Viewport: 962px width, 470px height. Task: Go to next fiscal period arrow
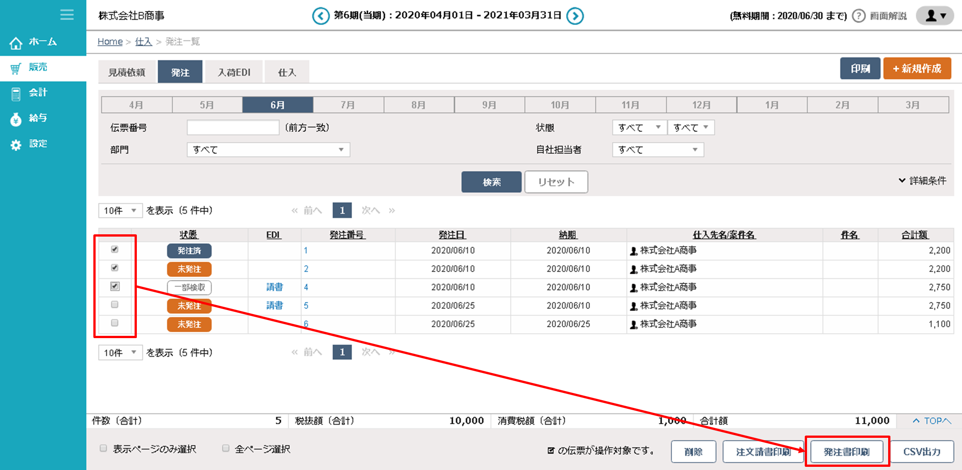coord(575,16)
